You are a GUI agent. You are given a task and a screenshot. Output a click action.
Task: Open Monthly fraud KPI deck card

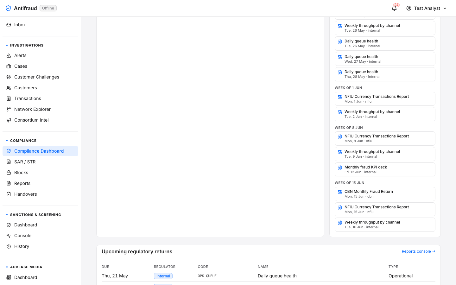pyautogui.click(x=385, y=169)
